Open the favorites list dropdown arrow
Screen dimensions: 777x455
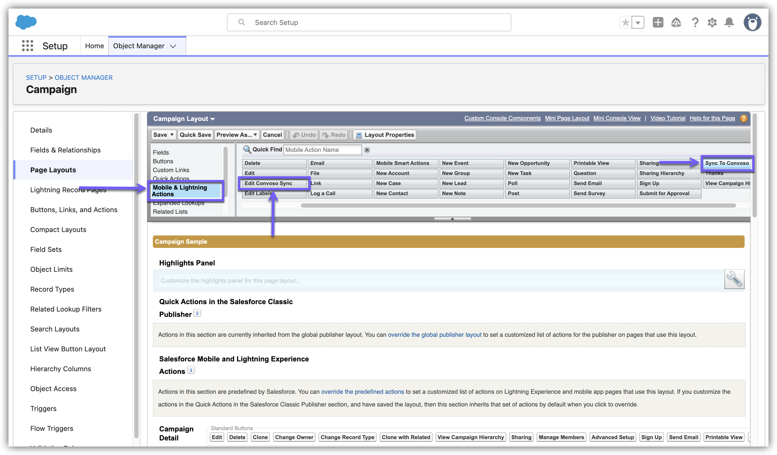pyautogui.click(x=638, y=22)
